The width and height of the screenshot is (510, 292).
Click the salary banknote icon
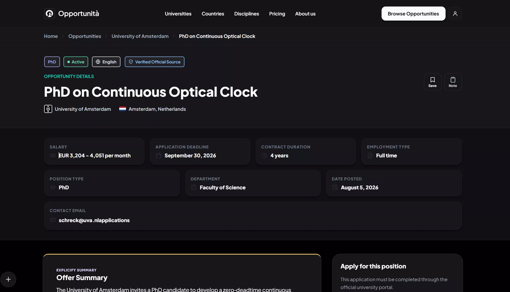tap(53, 155)
